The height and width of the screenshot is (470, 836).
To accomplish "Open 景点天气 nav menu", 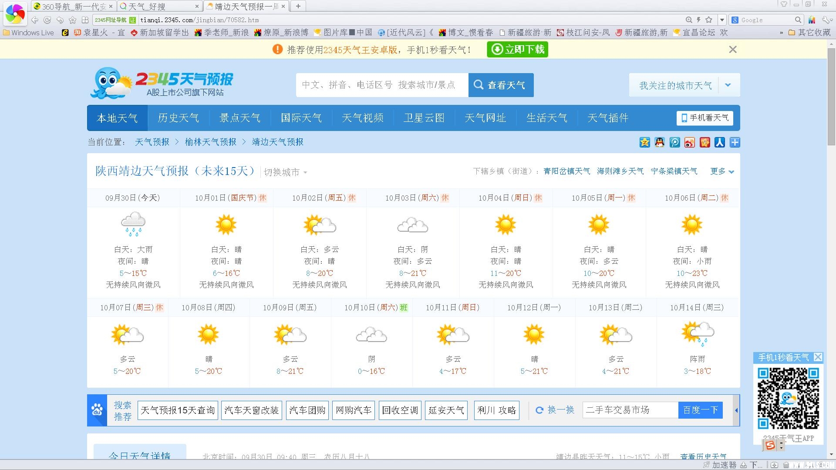I will (x=239, y=118).
